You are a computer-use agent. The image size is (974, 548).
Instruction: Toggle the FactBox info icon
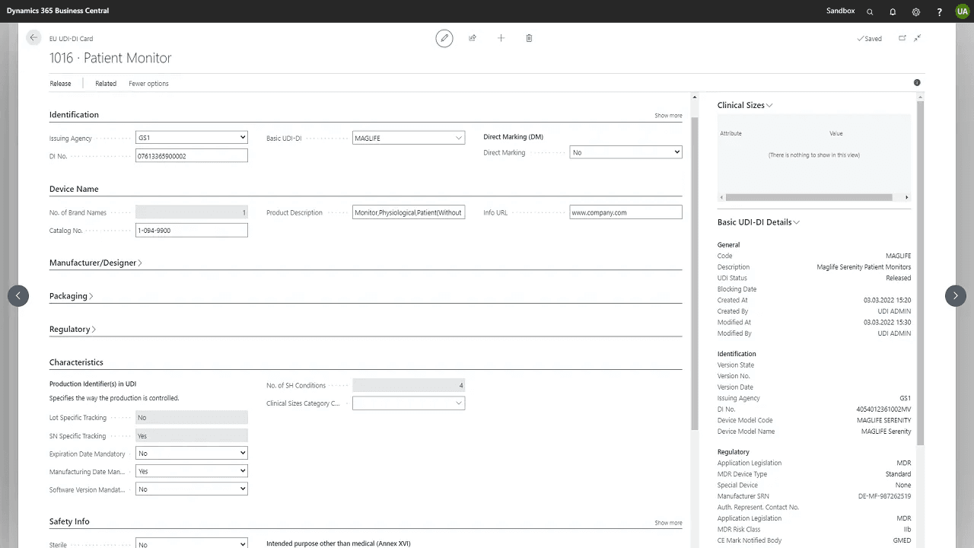(x=917, y=82)
